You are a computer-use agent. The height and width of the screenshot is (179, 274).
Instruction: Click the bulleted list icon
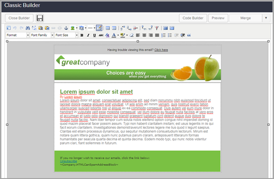pos(170,35)
